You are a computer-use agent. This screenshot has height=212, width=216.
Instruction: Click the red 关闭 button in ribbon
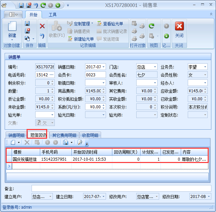[179, 29]
